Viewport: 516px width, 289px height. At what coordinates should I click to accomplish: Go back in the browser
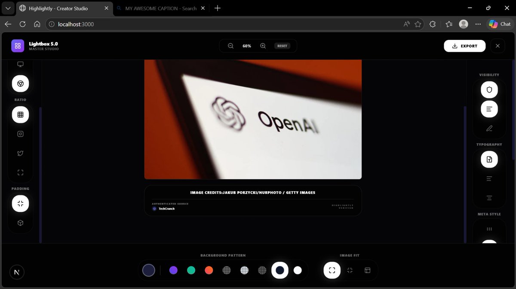coord(8,24)
